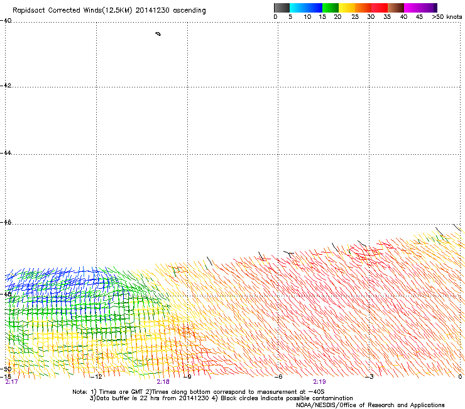Click the '25' legend scale number

[x=355, y=16]
